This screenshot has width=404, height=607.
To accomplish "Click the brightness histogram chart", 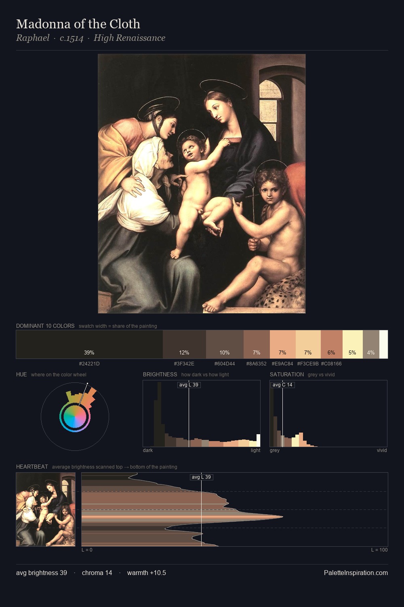I will point(202,414).
